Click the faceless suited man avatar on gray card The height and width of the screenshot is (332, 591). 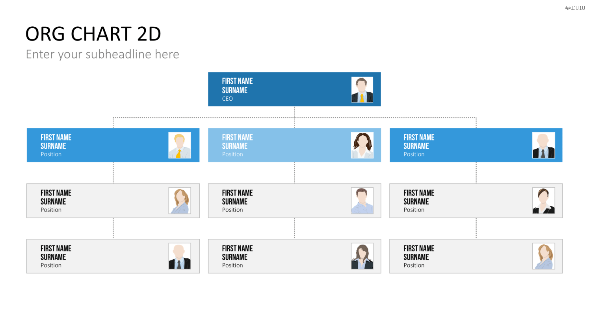pos(180,256)
